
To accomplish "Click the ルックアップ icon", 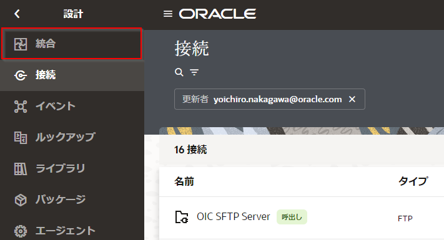I will 21,137.
